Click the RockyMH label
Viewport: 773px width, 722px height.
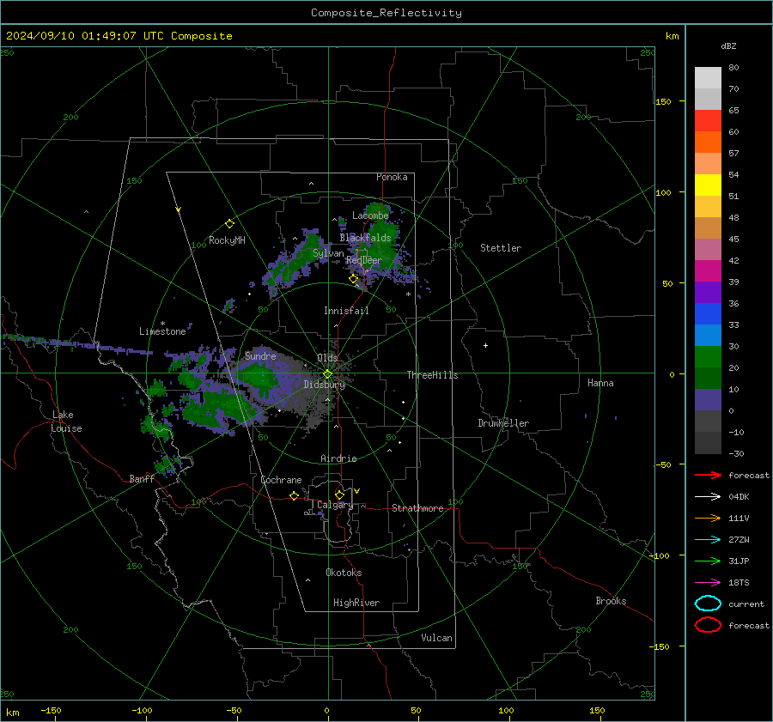[227, 240]
